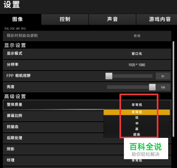Click the 亮度 slider handle
The height and width of the screenshot is (168, 177).
[x=152, y=87]
